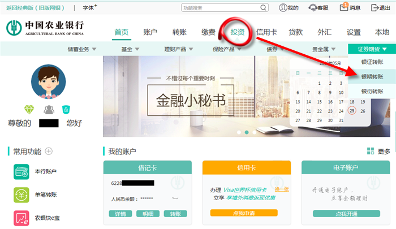Expand the 基金 dropdown

(130, 49)
